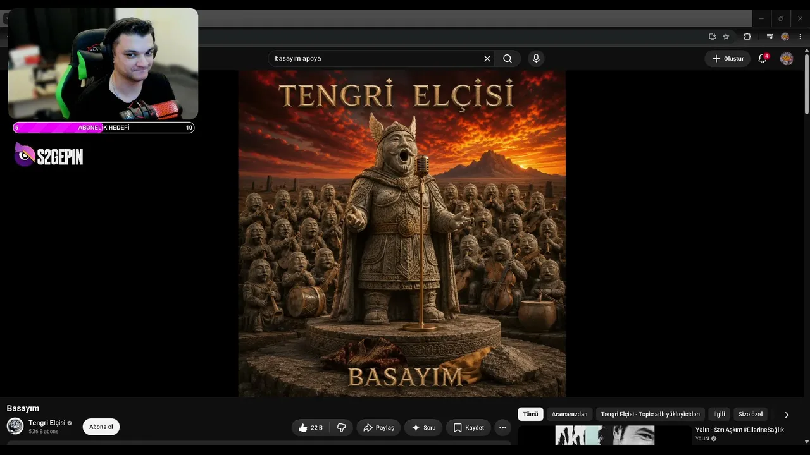Open more actions three-dot menu under video
This screenshot has height=455, width=810.
pos(502,428)
